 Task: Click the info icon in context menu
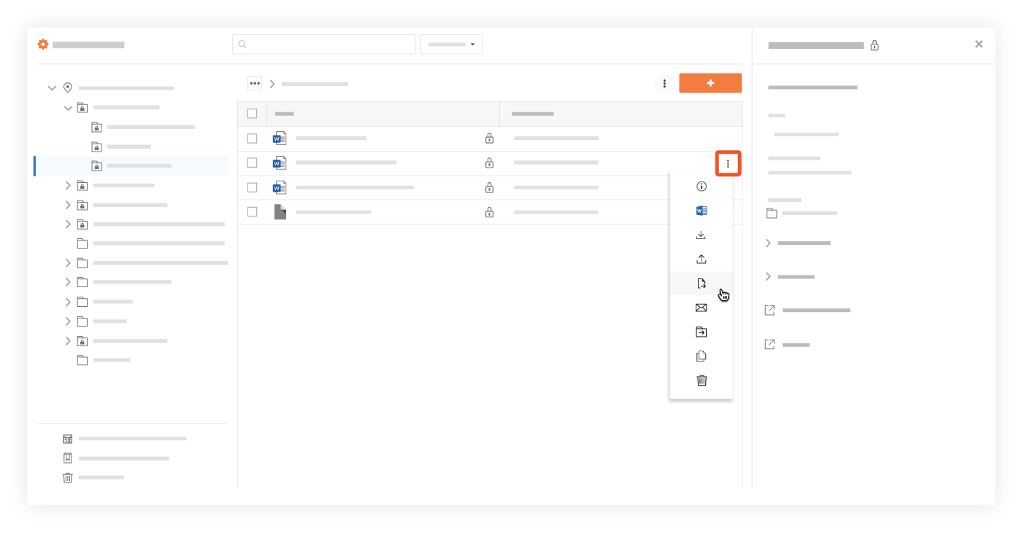tap(701, 187)
